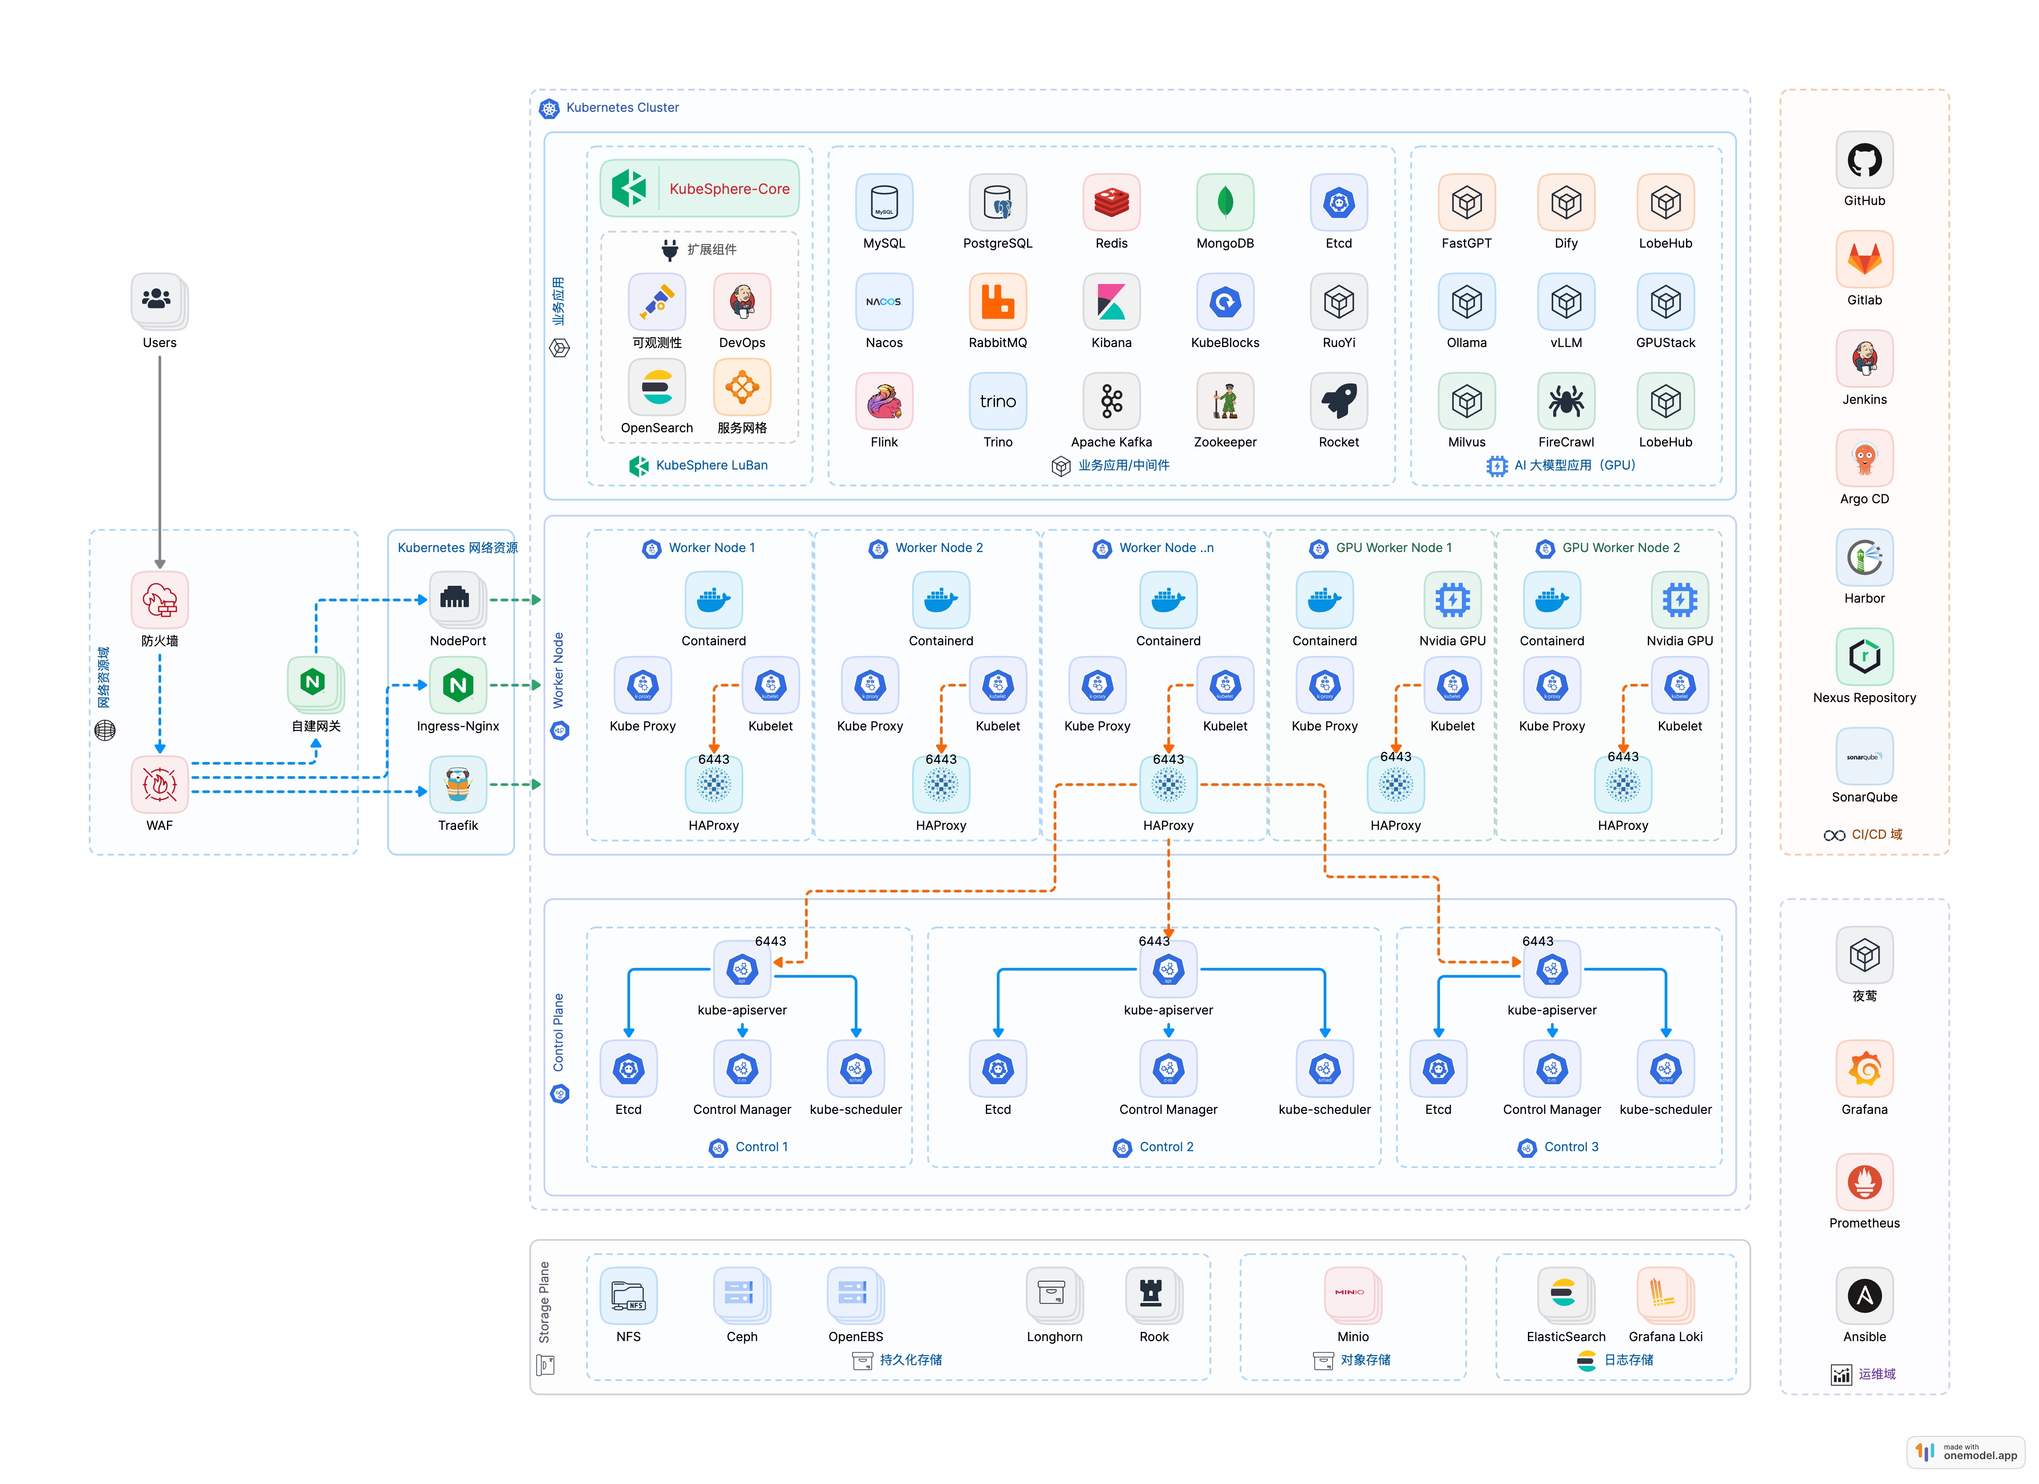Click the Users icon
The width and height of the screenshot is (2039, 1484).
159,300
